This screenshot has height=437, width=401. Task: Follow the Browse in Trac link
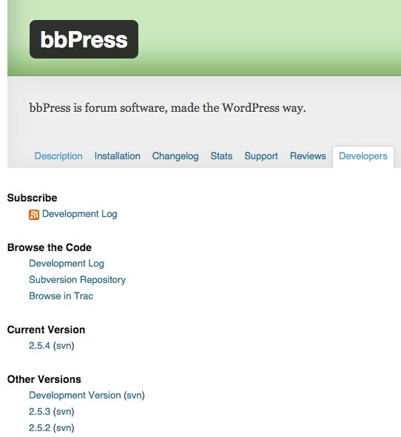tap(61, 296)
